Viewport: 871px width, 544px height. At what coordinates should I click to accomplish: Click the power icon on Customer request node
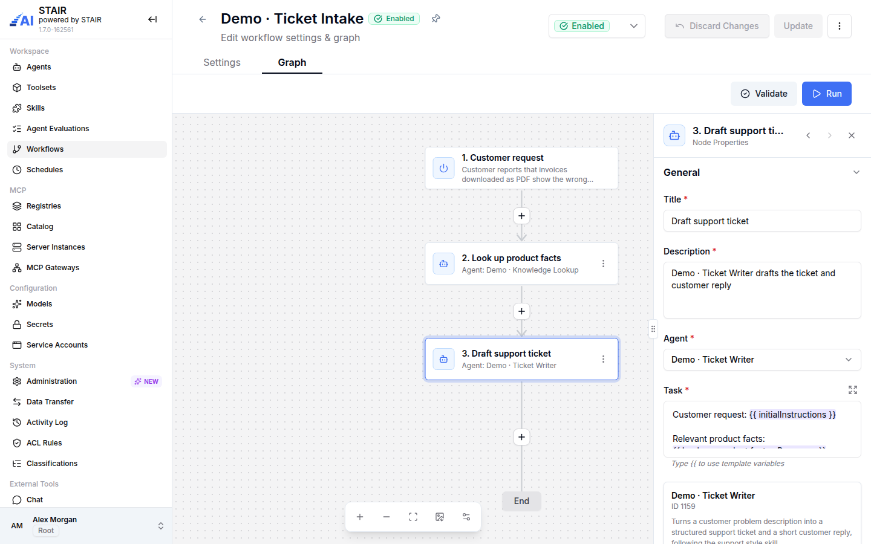pos(443,168)
